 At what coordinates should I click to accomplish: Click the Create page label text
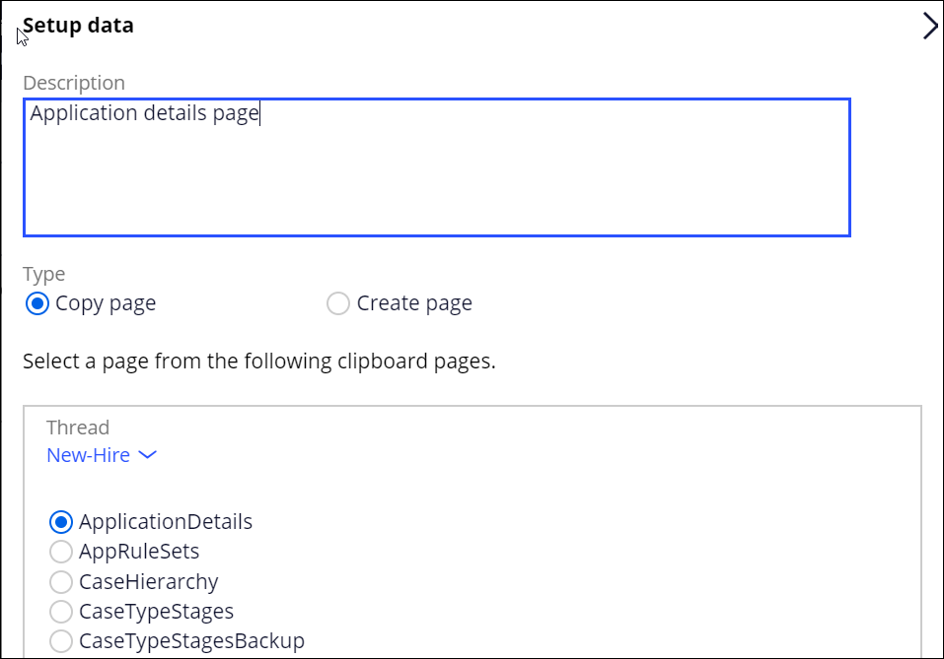[414, 303]
